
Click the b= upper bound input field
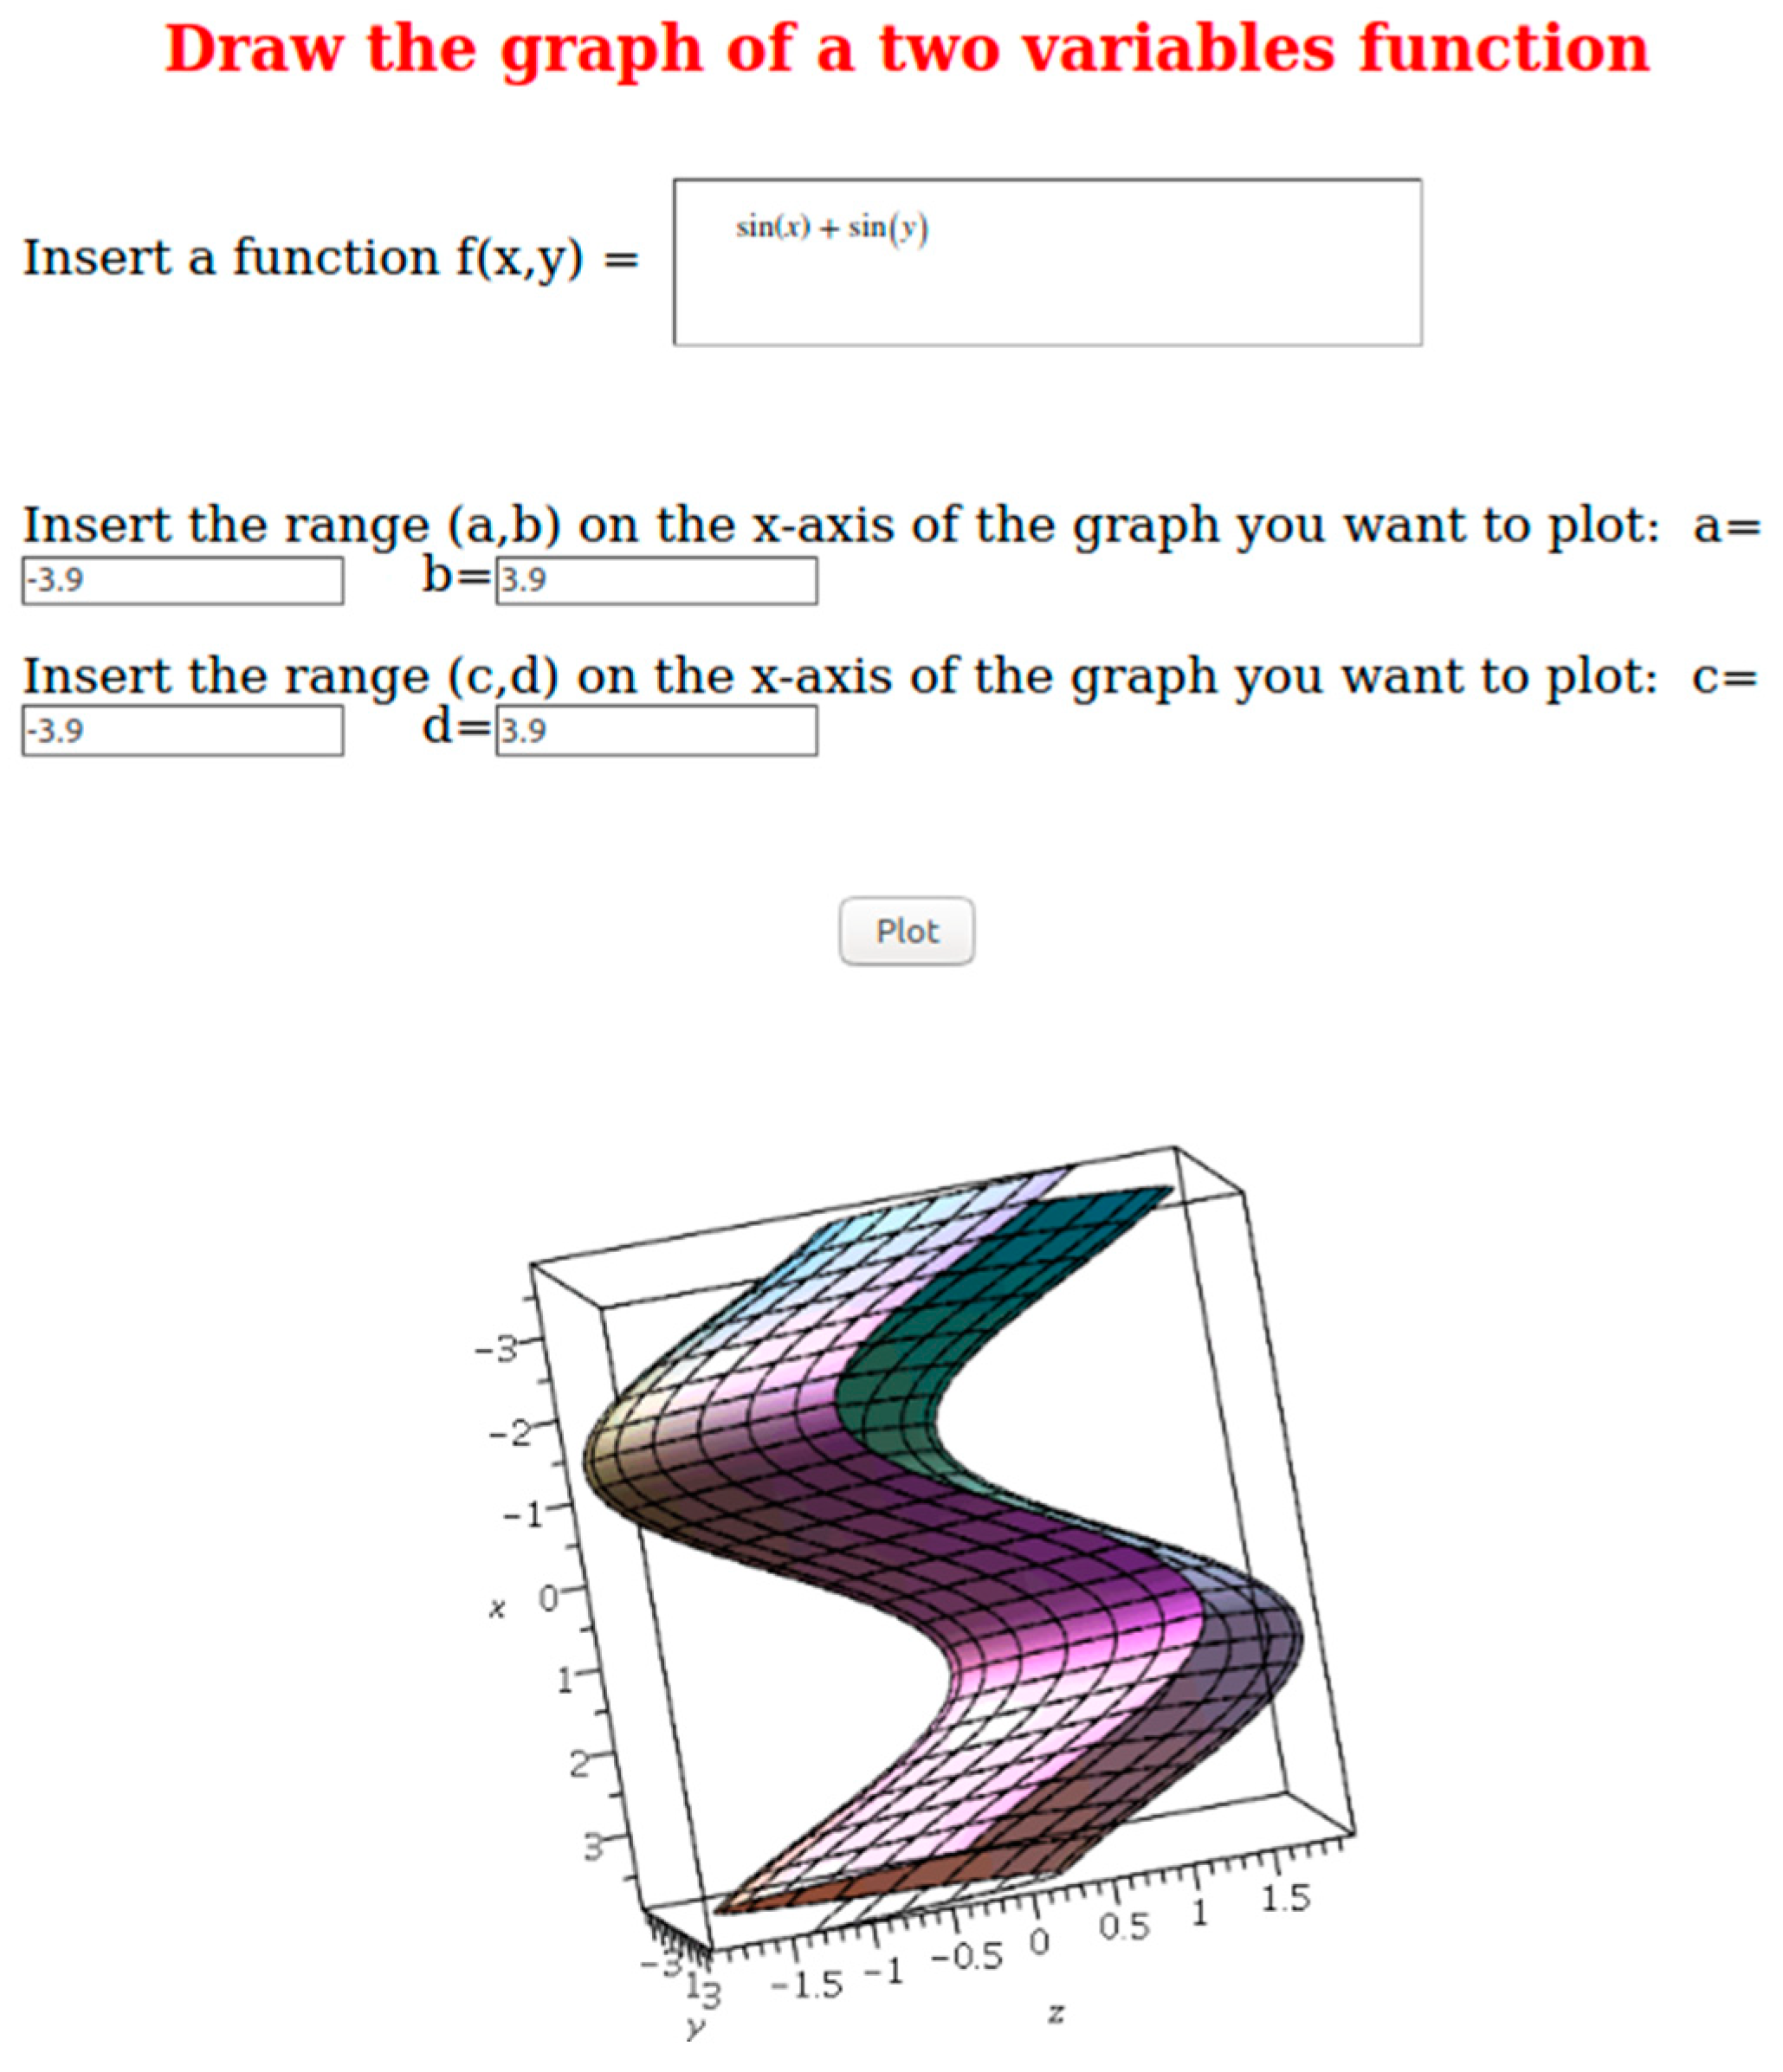(x=656, y=580)
